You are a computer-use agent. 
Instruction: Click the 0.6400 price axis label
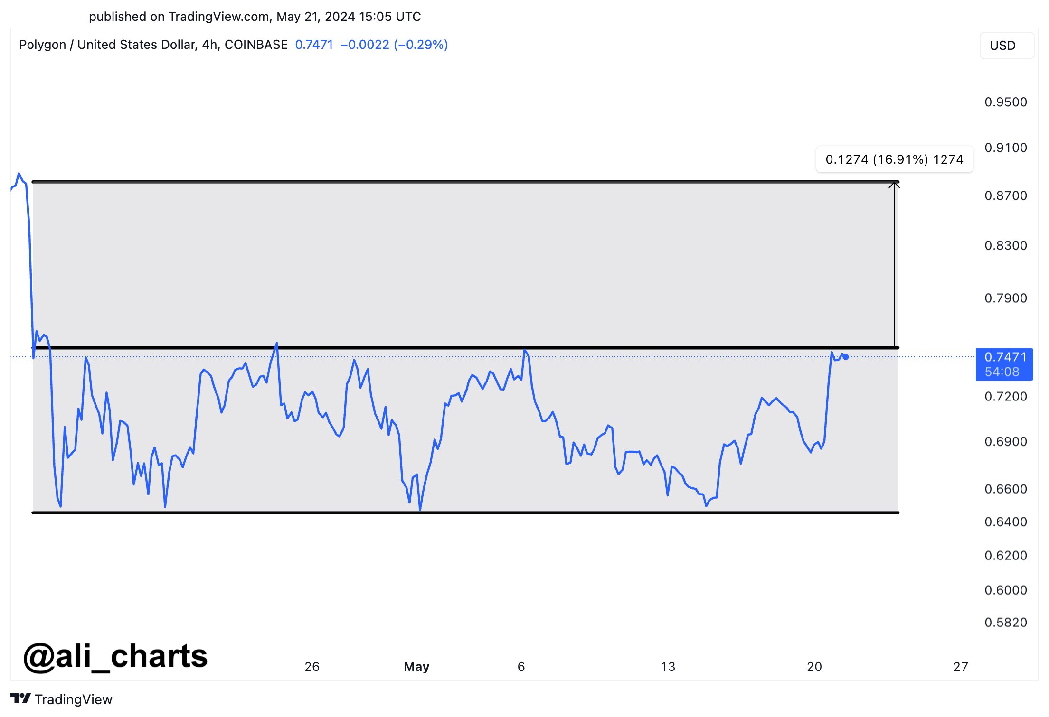(x=1005, y=521)
